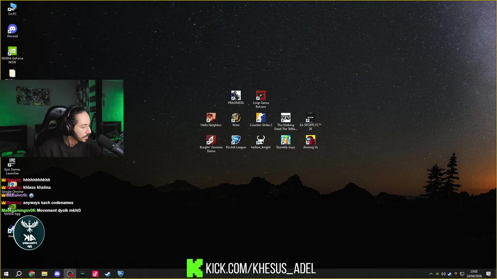Select the hollow_knight desktop shortcut
This screenshot has height=279, width=497.
[261, 142]
